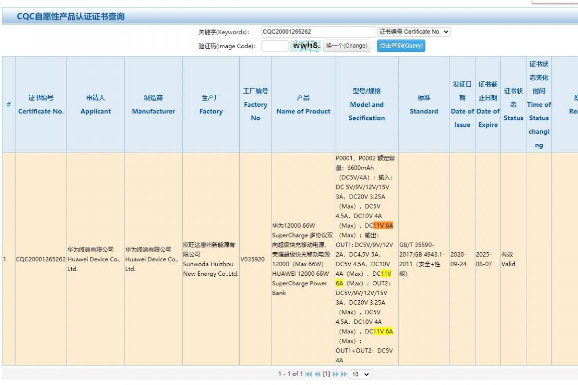Click the Image Code label
Screen dimensions: 578x385
point(227,46)
